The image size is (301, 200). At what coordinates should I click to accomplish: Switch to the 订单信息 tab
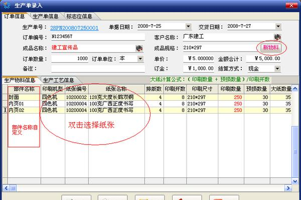[x=15, y=17]
